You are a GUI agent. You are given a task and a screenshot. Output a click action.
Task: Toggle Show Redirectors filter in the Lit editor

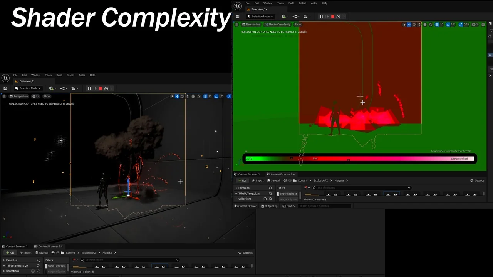click(56, 266)
